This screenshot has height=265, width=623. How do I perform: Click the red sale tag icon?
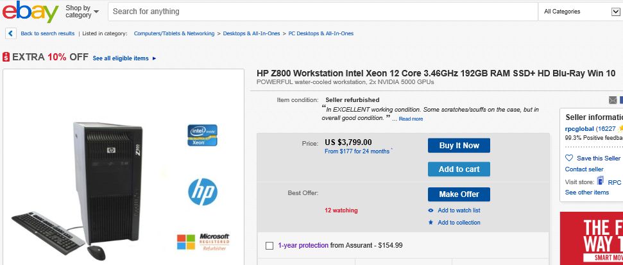[6, 57]
